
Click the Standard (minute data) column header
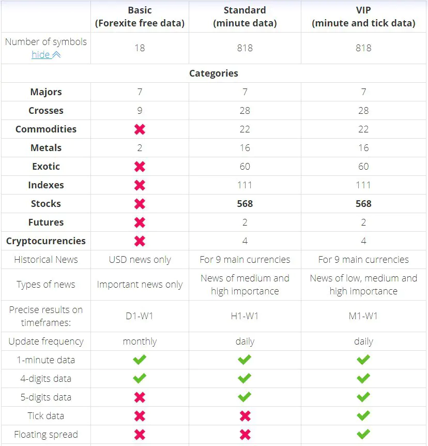coord(244,17)
